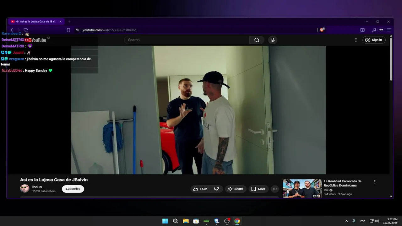Sign in to YouTube
Viewport: 402px width, 226px height.
coord(374,40)
